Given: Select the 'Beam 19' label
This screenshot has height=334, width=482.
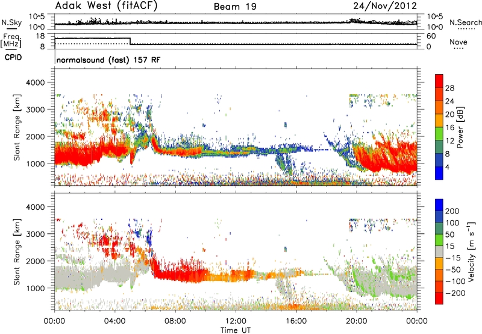Looking at the screenshot, I should tap(235, 7).
